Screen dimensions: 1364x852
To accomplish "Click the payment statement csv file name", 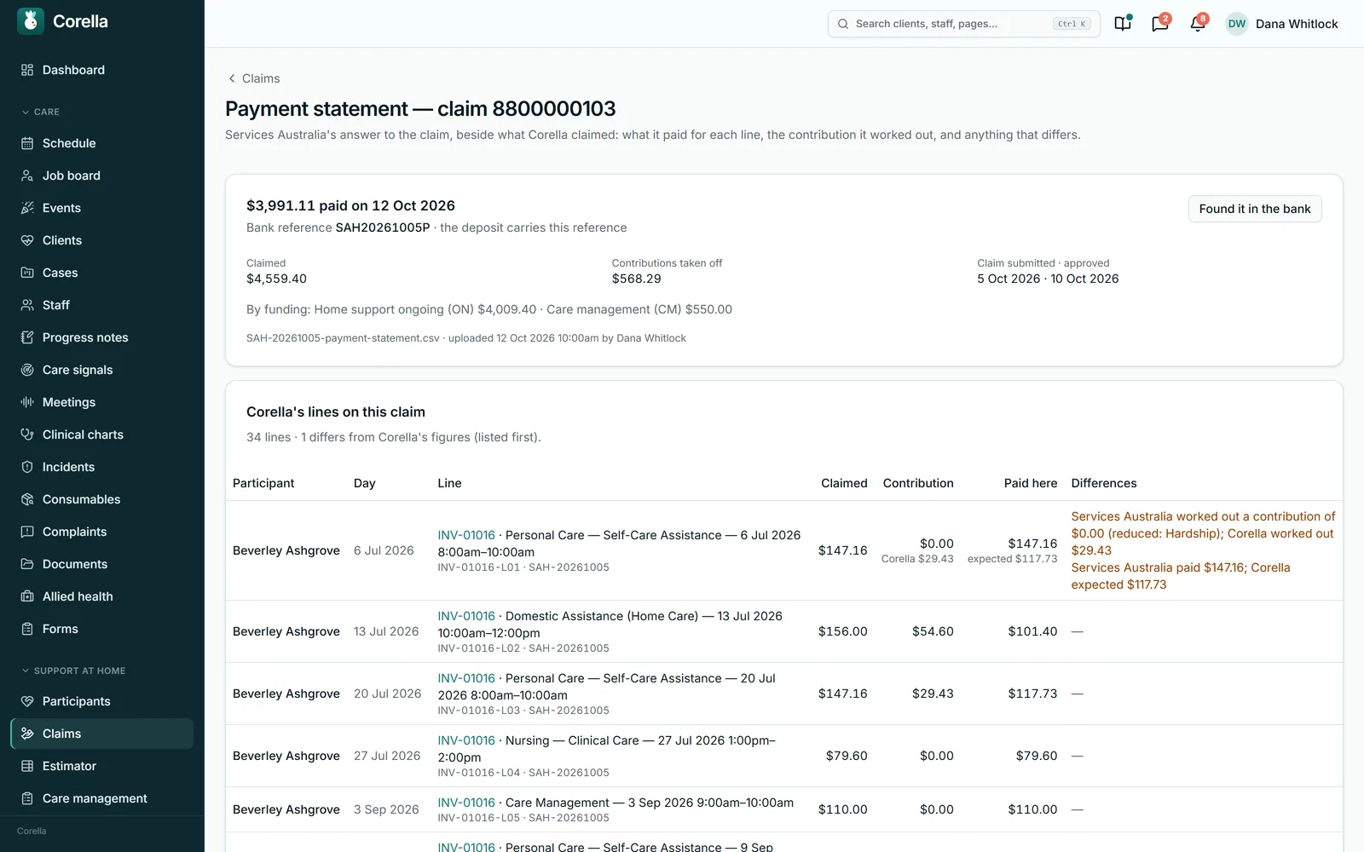I will 343,338.
